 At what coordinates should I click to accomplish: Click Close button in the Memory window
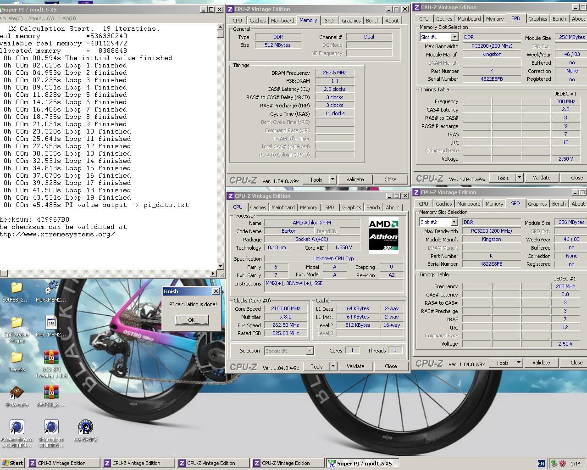(390, 179)
